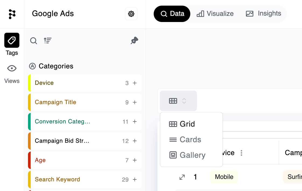Choose Cards layout option
The width and height of the screenshot is (302, 191).
pyautogui.click(x=185, y=139)
